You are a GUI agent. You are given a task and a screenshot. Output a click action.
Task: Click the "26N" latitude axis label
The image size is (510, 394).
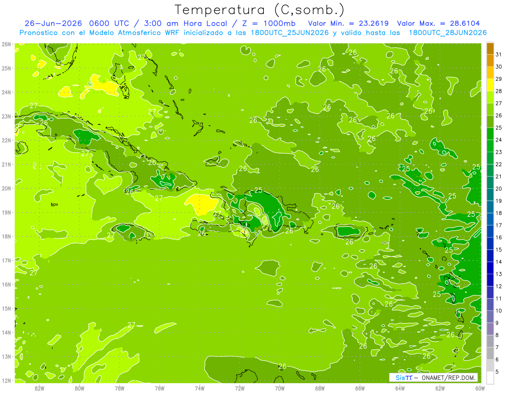click(6, 44)
